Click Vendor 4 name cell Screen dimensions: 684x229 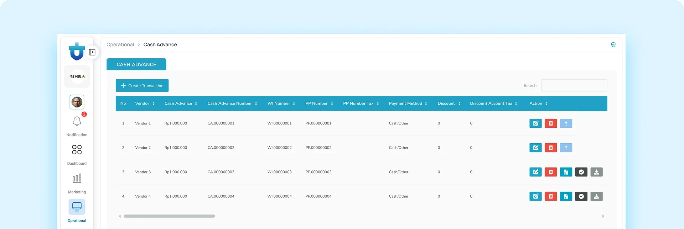(x=143, y=196)
